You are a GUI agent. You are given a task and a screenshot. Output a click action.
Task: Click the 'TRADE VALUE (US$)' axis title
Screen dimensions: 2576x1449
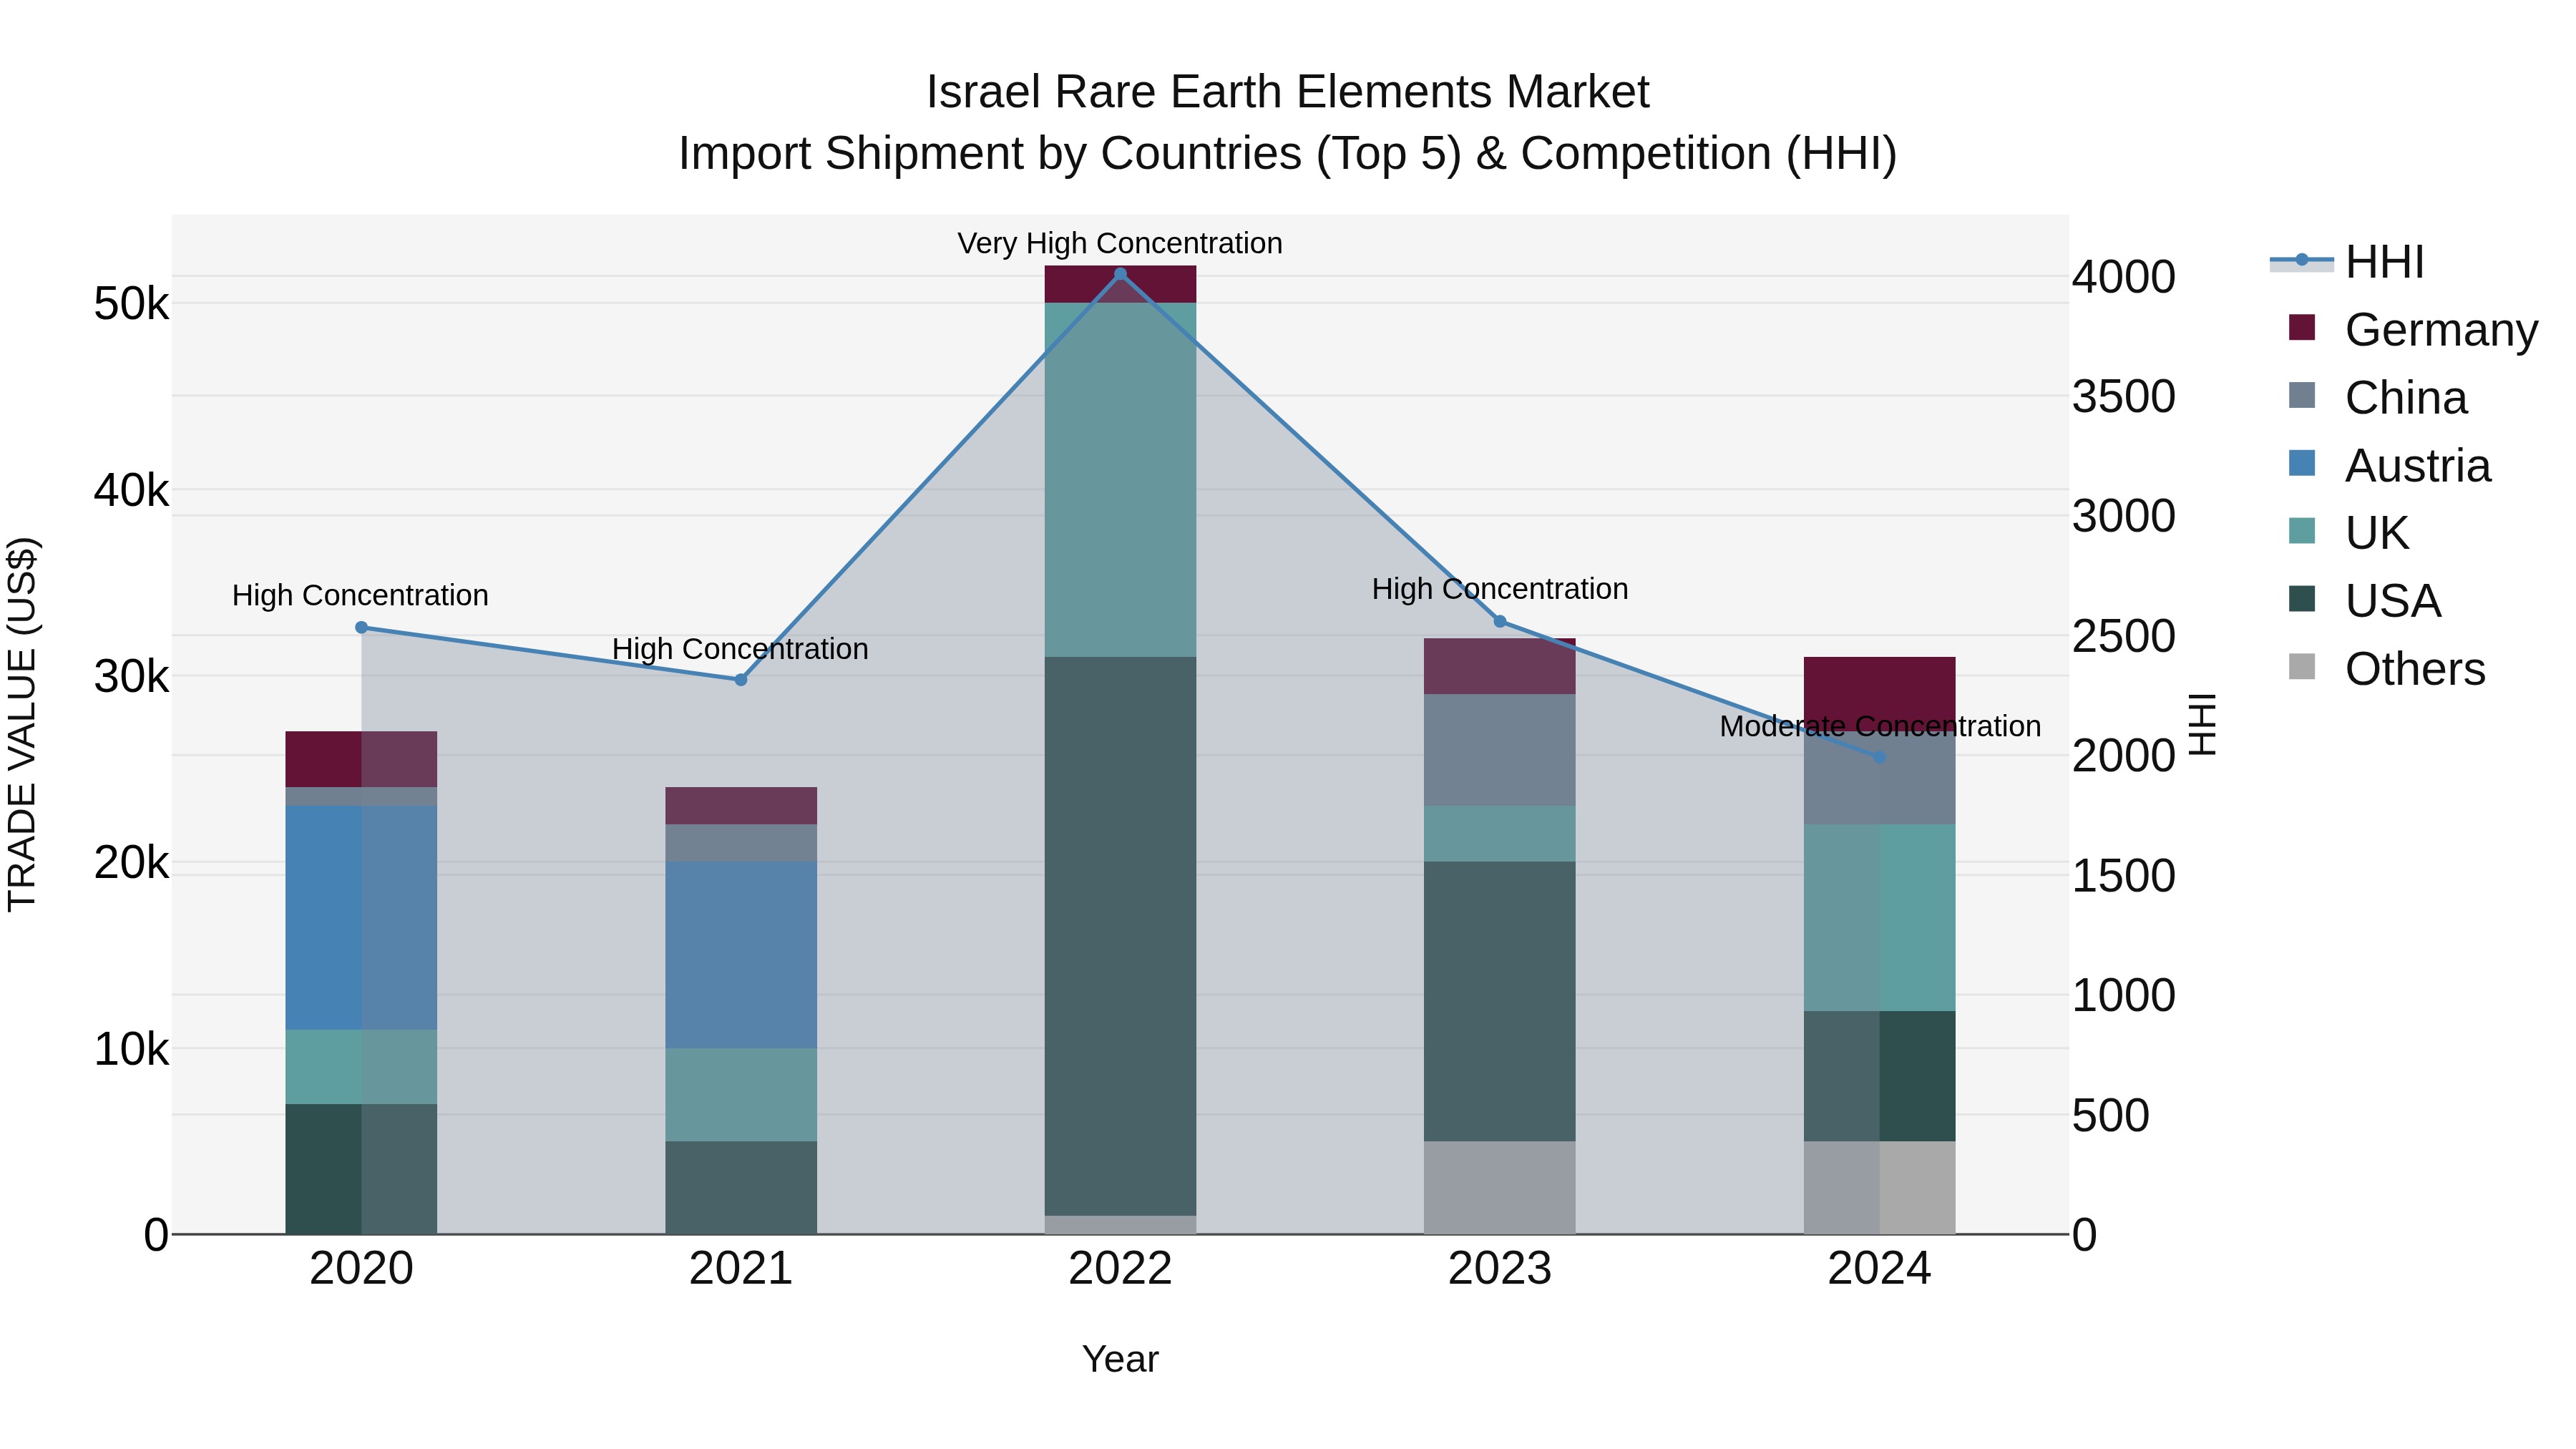click(x=22, y=724)
